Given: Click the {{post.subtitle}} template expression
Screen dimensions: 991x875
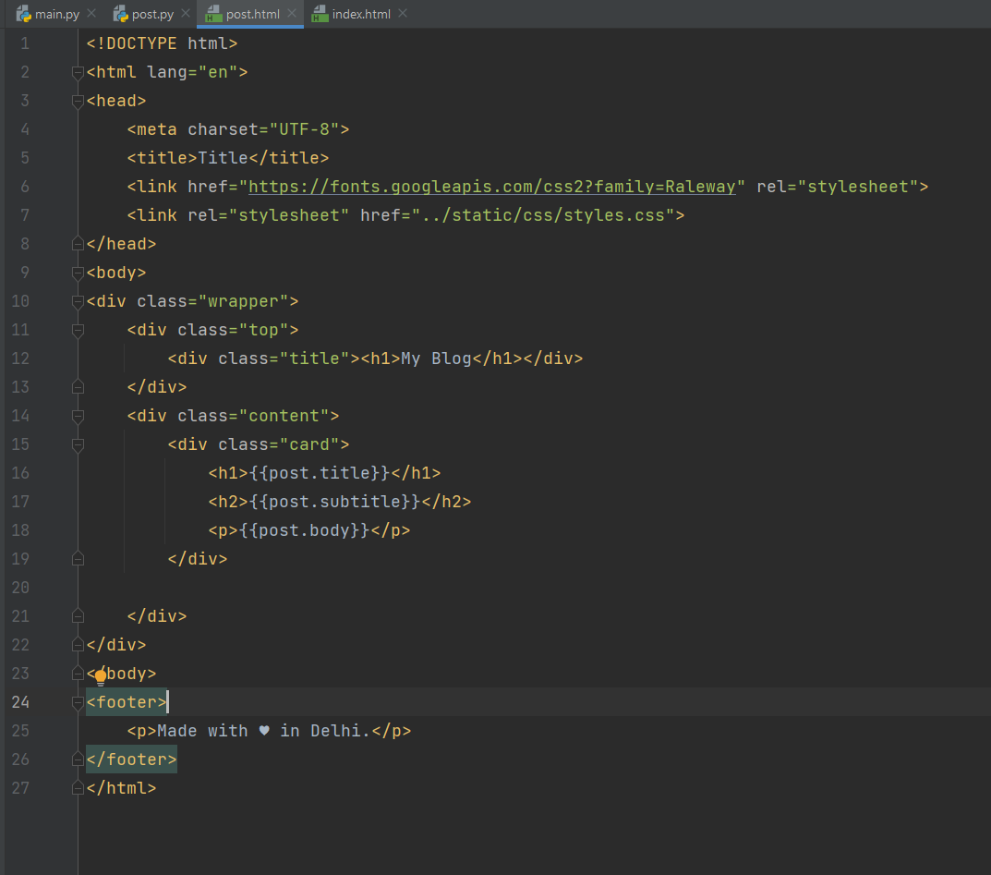Looking at the screenshot, I should point(334,502).
